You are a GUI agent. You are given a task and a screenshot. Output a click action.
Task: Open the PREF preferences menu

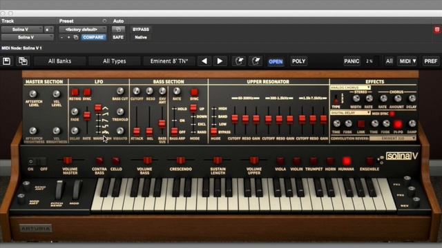click(x=430, y=61)
